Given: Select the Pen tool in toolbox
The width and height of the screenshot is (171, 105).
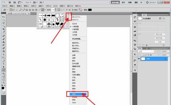Looking at the screenshot, I should coord(3,61).
